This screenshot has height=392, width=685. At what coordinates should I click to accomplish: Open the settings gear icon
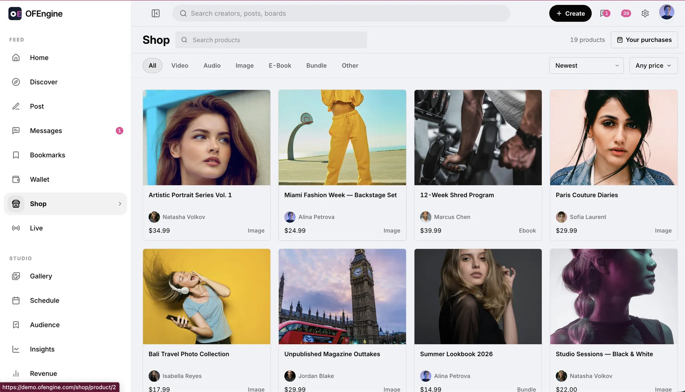(645, 13)
